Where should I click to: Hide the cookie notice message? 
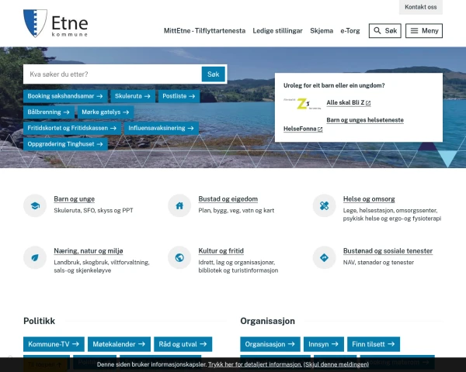(x=336, y=363)
